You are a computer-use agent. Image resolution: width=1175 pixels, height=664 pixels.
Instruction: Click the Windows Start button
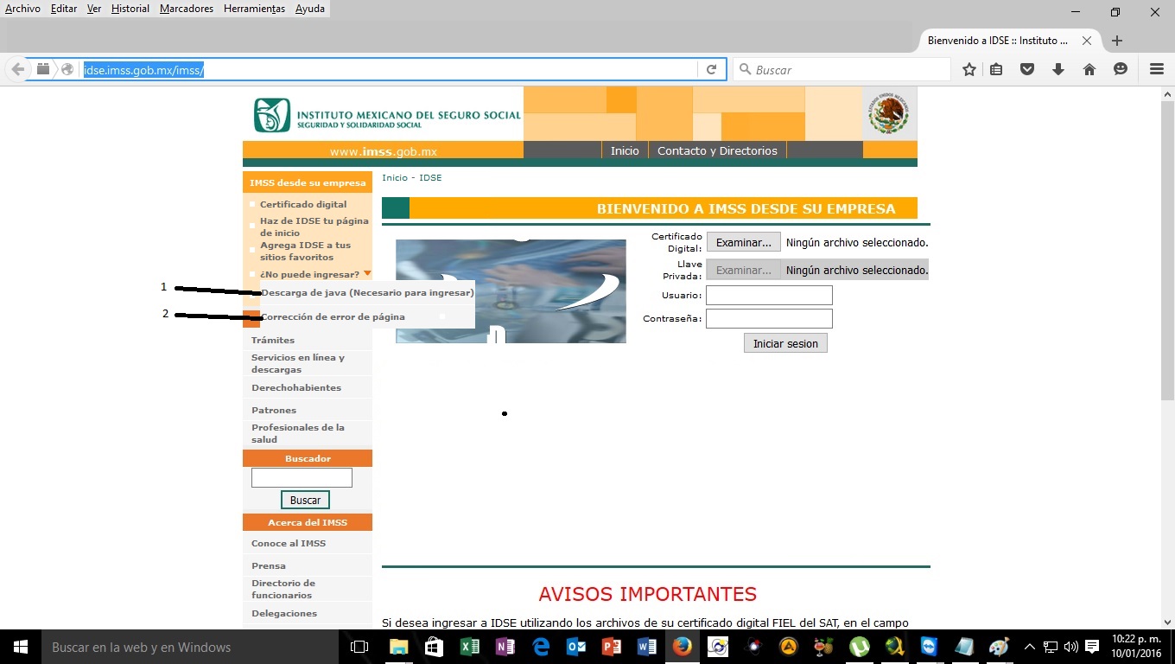[x=21, y=647]
